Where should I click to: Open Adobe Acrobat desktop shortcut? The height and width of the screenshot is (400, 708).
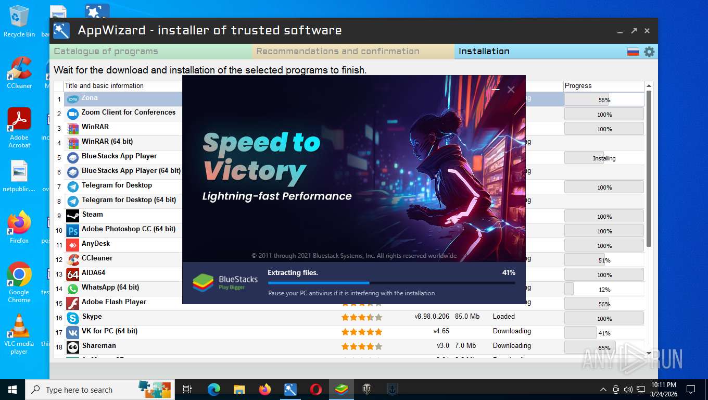click(x=19, y=128)
